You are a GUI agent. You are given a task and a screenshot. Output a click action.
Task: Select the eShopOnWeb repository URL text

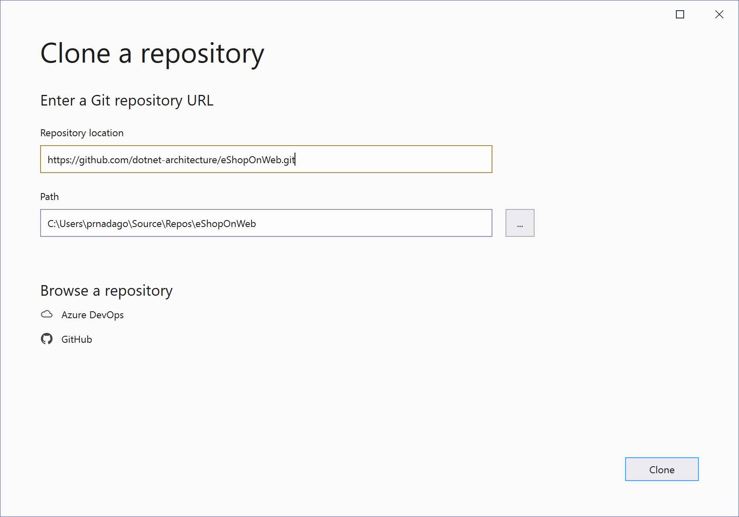point(171,160)
